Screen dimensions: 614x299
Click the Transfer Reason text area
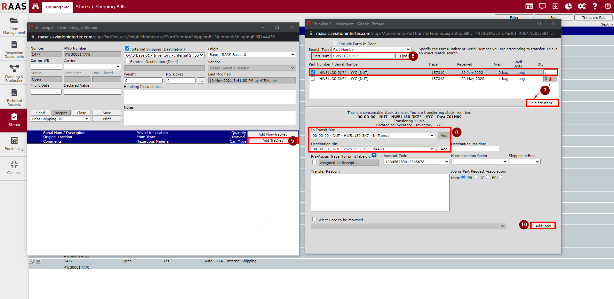coord(380,193)
